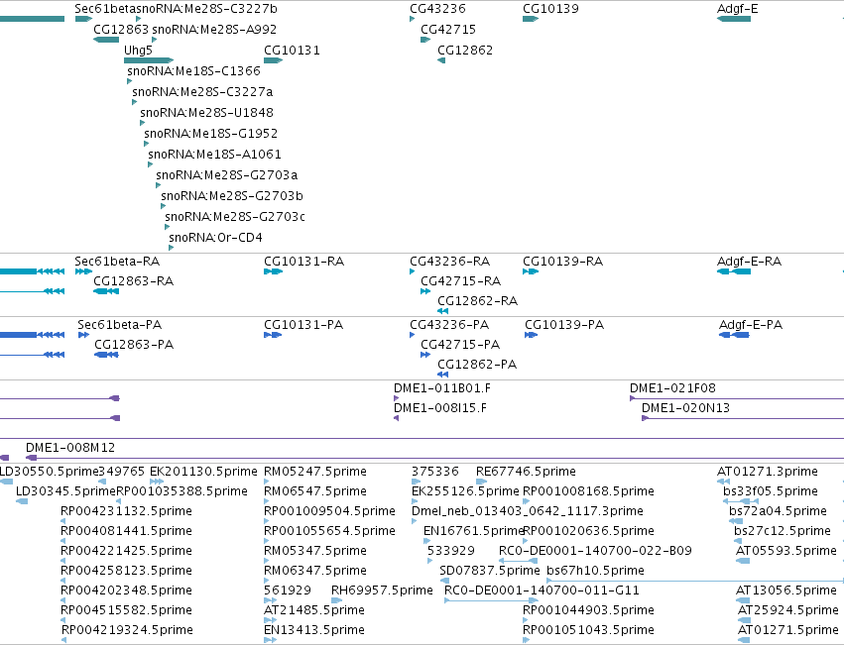844x645 pixels.
Task: Click the Sec61beta-RA transcript label
Action: pyautogui.click(x=117, y=262)
